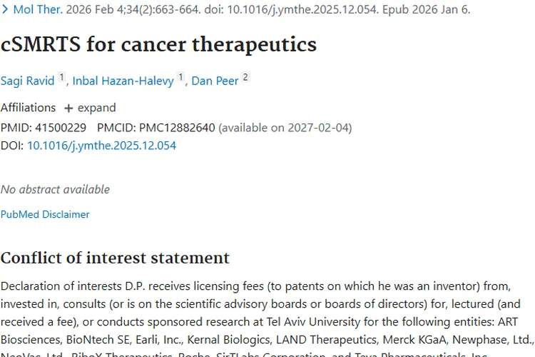Viewport: 535px width, 357px height.
Task: Click the plus icon beside expand
Action: [x=68, y=109]
